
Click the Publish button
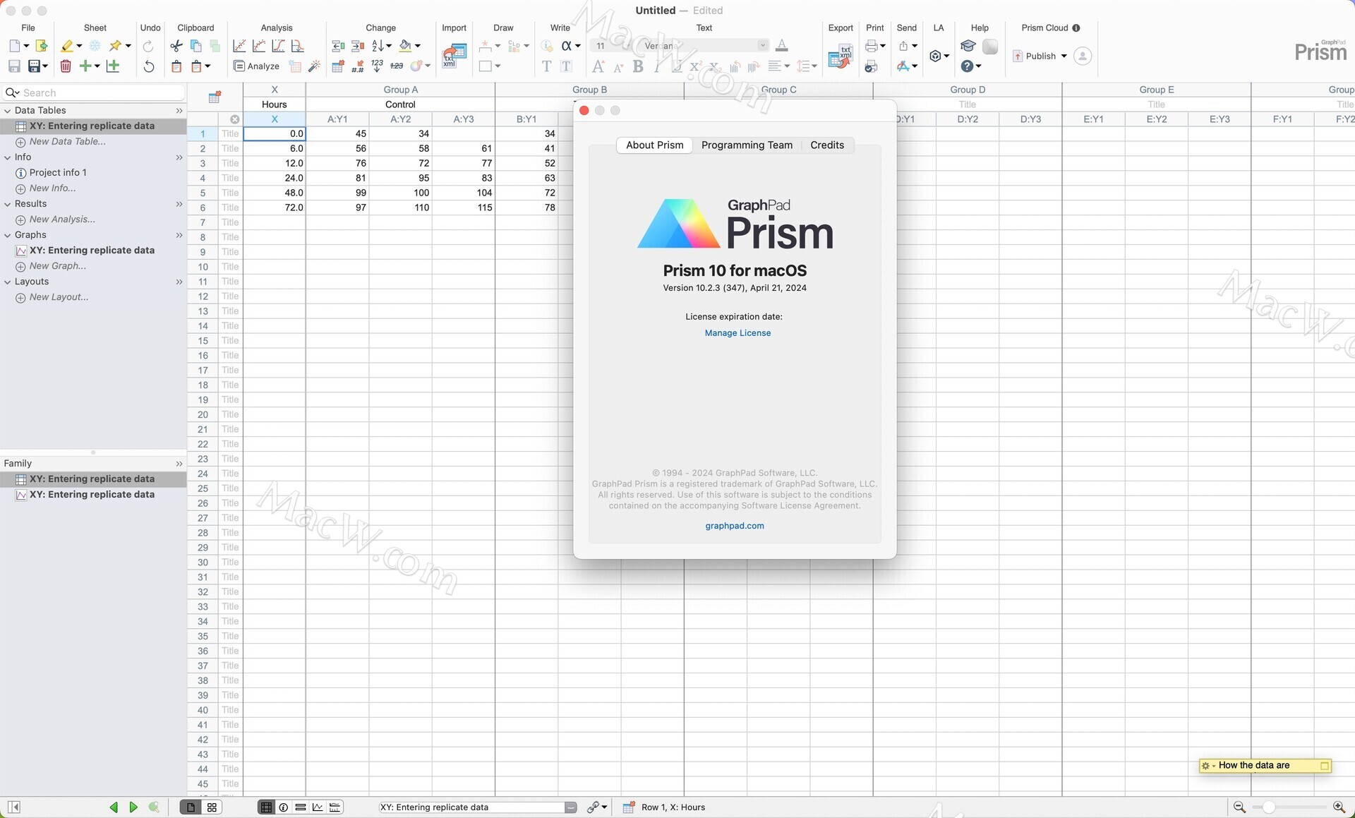coord(1034,56)
